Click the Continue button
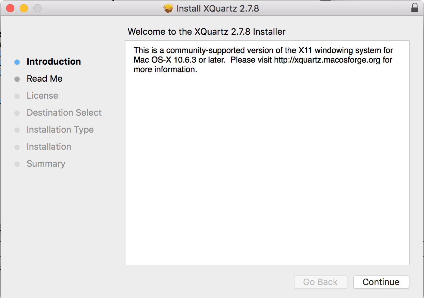The image size is (424, 298). pyautogui.click(x=381, y=282)
